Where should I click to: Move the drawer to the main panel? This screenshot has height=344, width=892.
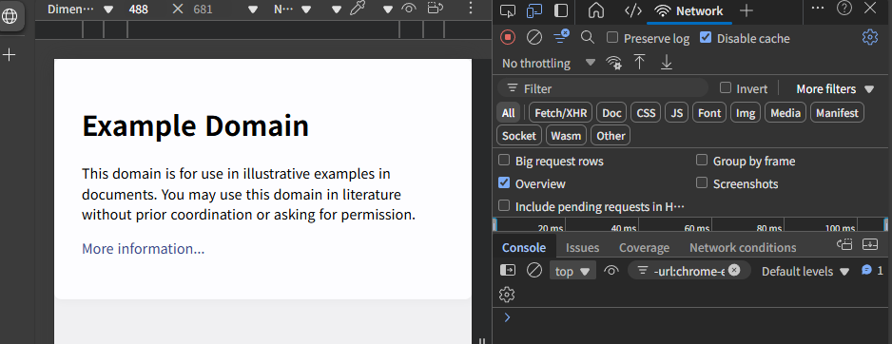(844, 244)
